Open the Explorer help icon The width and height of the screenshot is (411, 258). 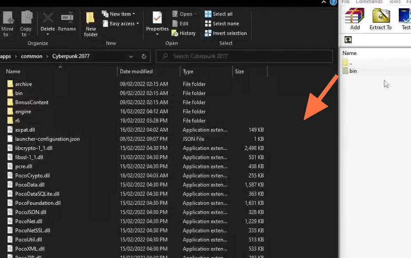click(x=333, y=2)
